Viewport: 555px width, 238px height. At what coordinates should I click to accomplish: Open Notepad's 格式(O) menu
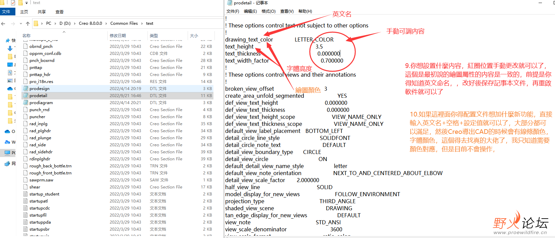pyautogui.click(x=268, y=11)
